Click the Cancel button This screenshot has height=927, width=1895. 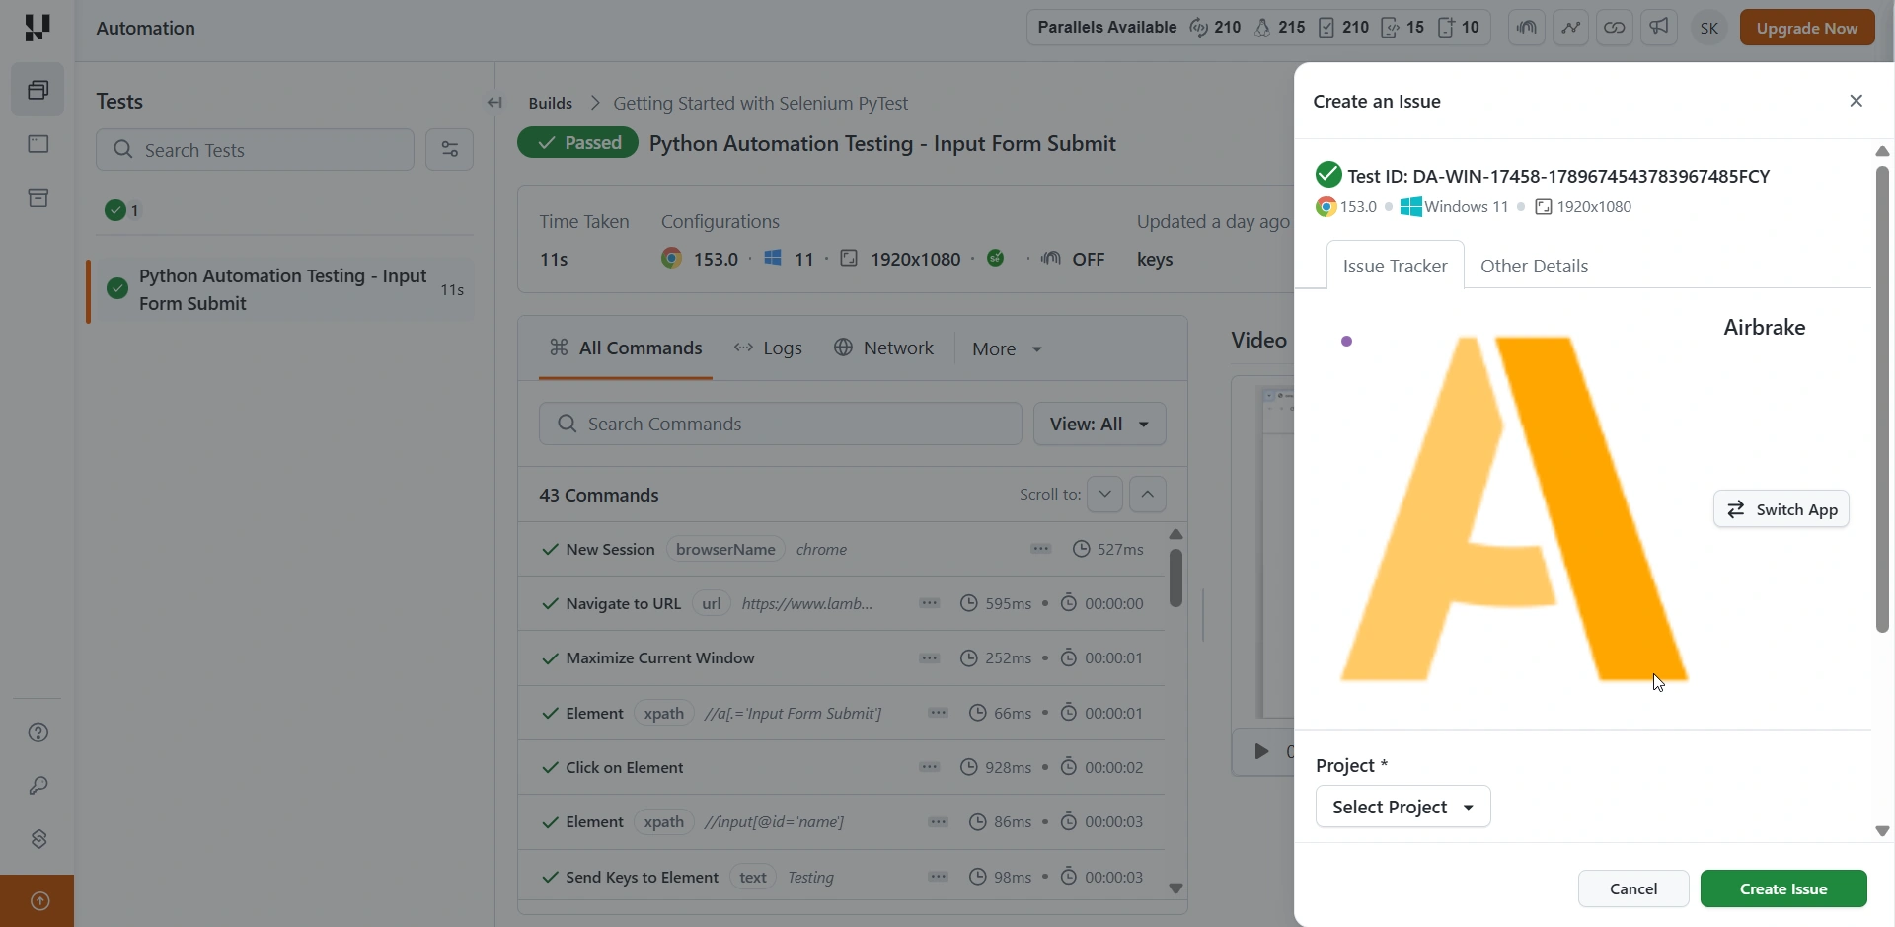1633,888
